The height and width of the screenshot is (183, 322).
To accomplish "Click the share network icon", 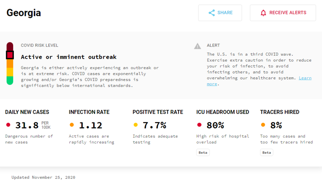I will pos(212,13).
